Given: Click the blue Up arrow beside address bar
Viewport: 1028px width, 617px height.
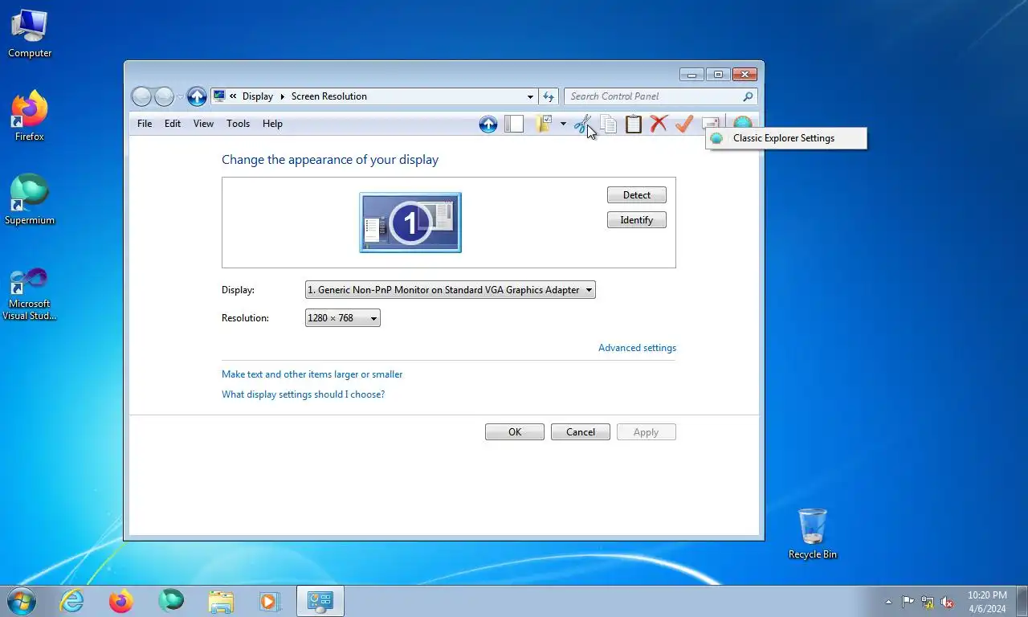Looking at the screenshot, I should pyautogui.click(x=197, y=96).
